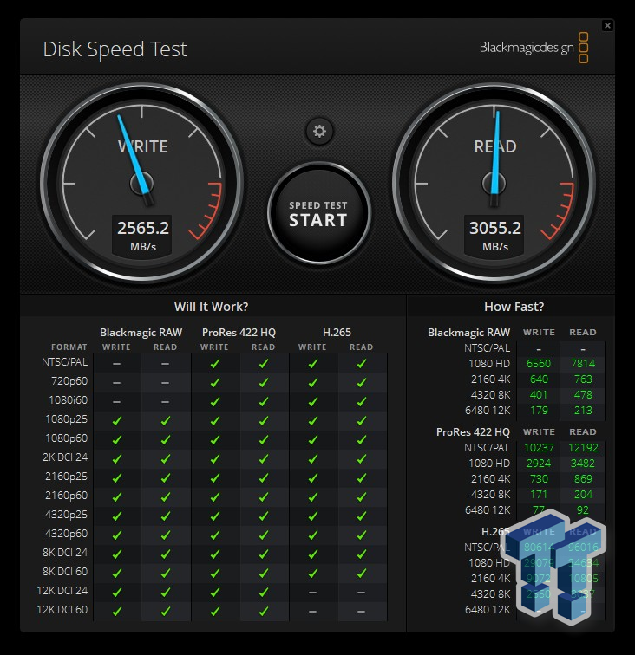The image size is (635, 655).
Task: Click Blackmagic RAW read dash for 720p60
Action: point(166,383)
